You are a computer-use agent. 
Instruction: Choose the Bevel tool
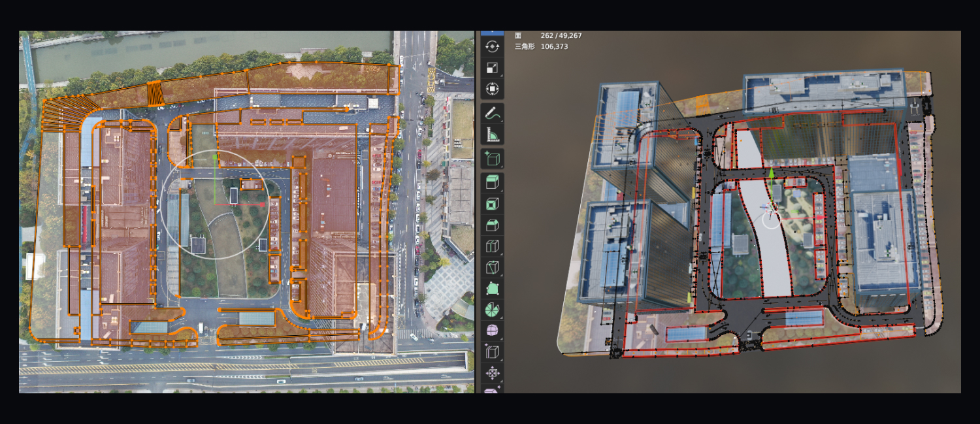pos(492,225)
